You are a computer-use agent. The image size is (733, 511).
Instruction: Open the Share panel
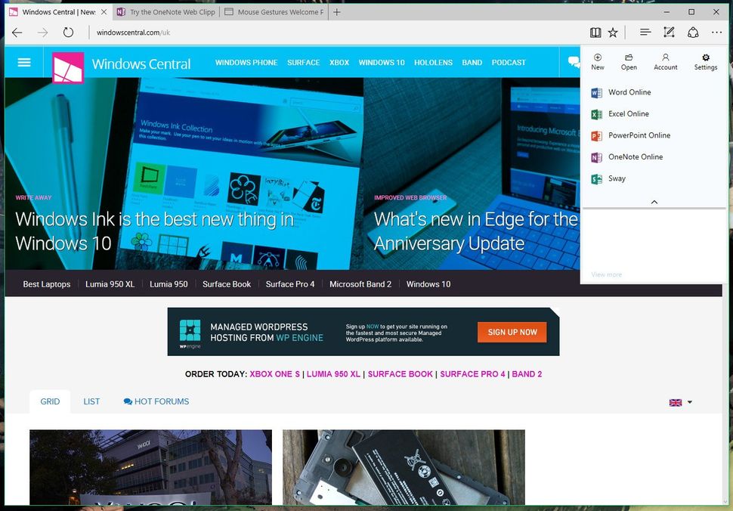(x=693, y=33)
